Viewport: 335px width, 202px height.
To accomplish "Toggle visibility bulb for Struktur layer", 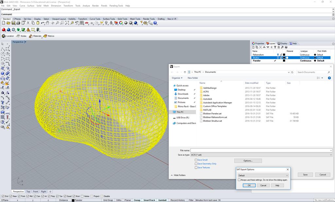I will point(278,58).
